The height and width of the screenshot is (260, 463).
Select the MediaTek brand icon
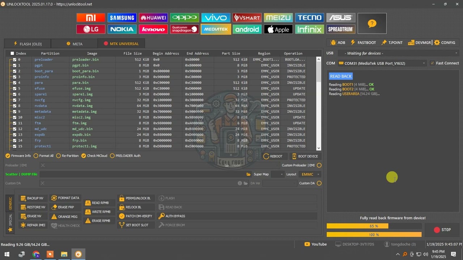(x=216, y=29)
